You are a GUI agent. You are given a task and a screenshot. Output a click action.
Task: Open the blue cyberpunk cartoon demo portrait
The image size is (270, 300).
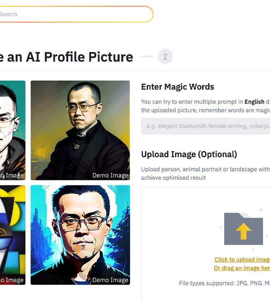pyautogui.click(x=80, y=235)
